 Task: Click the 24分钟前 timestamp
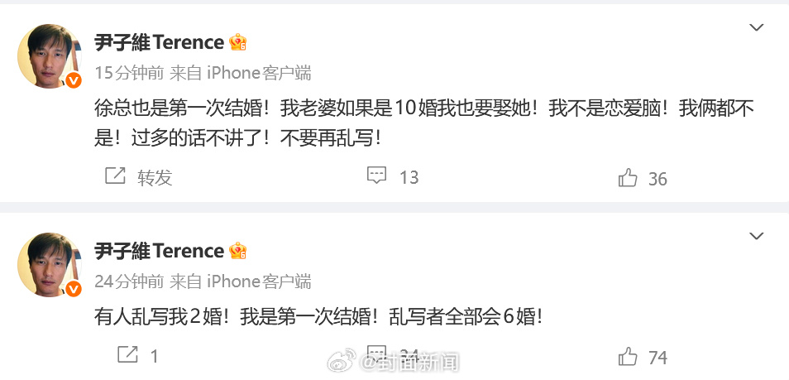[x=128, y=281]
